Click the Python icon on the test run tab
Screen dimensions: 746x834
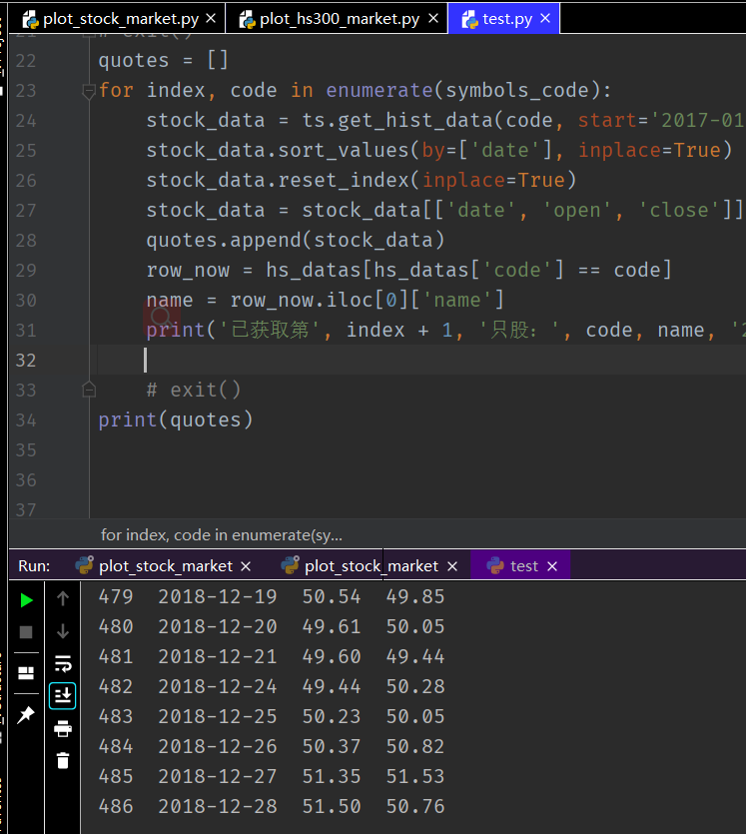pyautogui.click(x=495, y=565)
